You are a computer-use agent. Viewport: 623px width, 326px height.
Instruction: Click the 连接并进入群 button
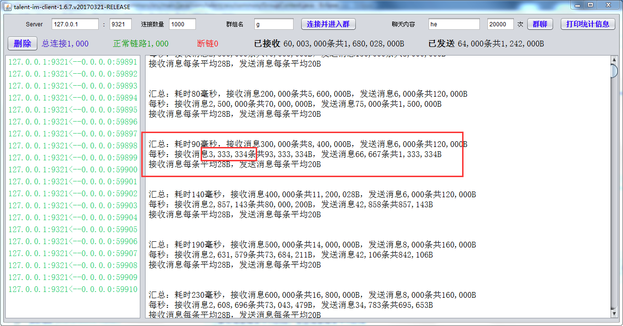click(328, 24)
